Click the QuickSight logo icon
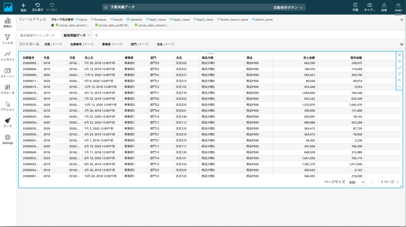Screen dimensions: 406x227 point(8,7)
